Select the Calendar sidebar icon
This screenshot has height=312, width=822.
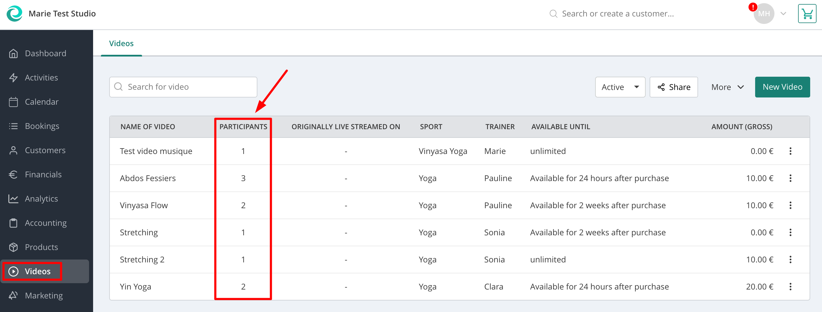click(x=13, y=102)
